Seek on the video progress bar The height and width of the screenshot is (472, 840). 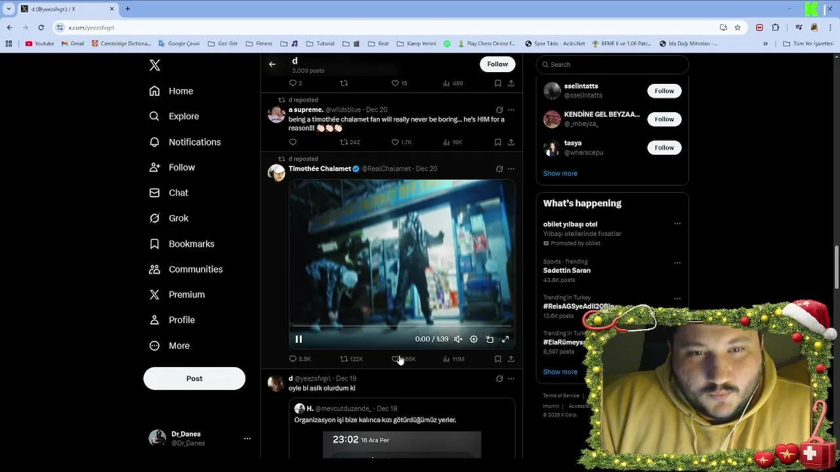tap(402, 325)
